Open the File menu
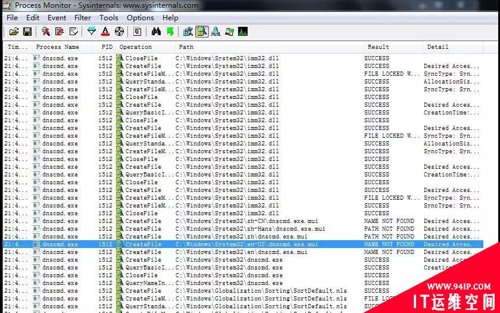 tap(12, 18)
